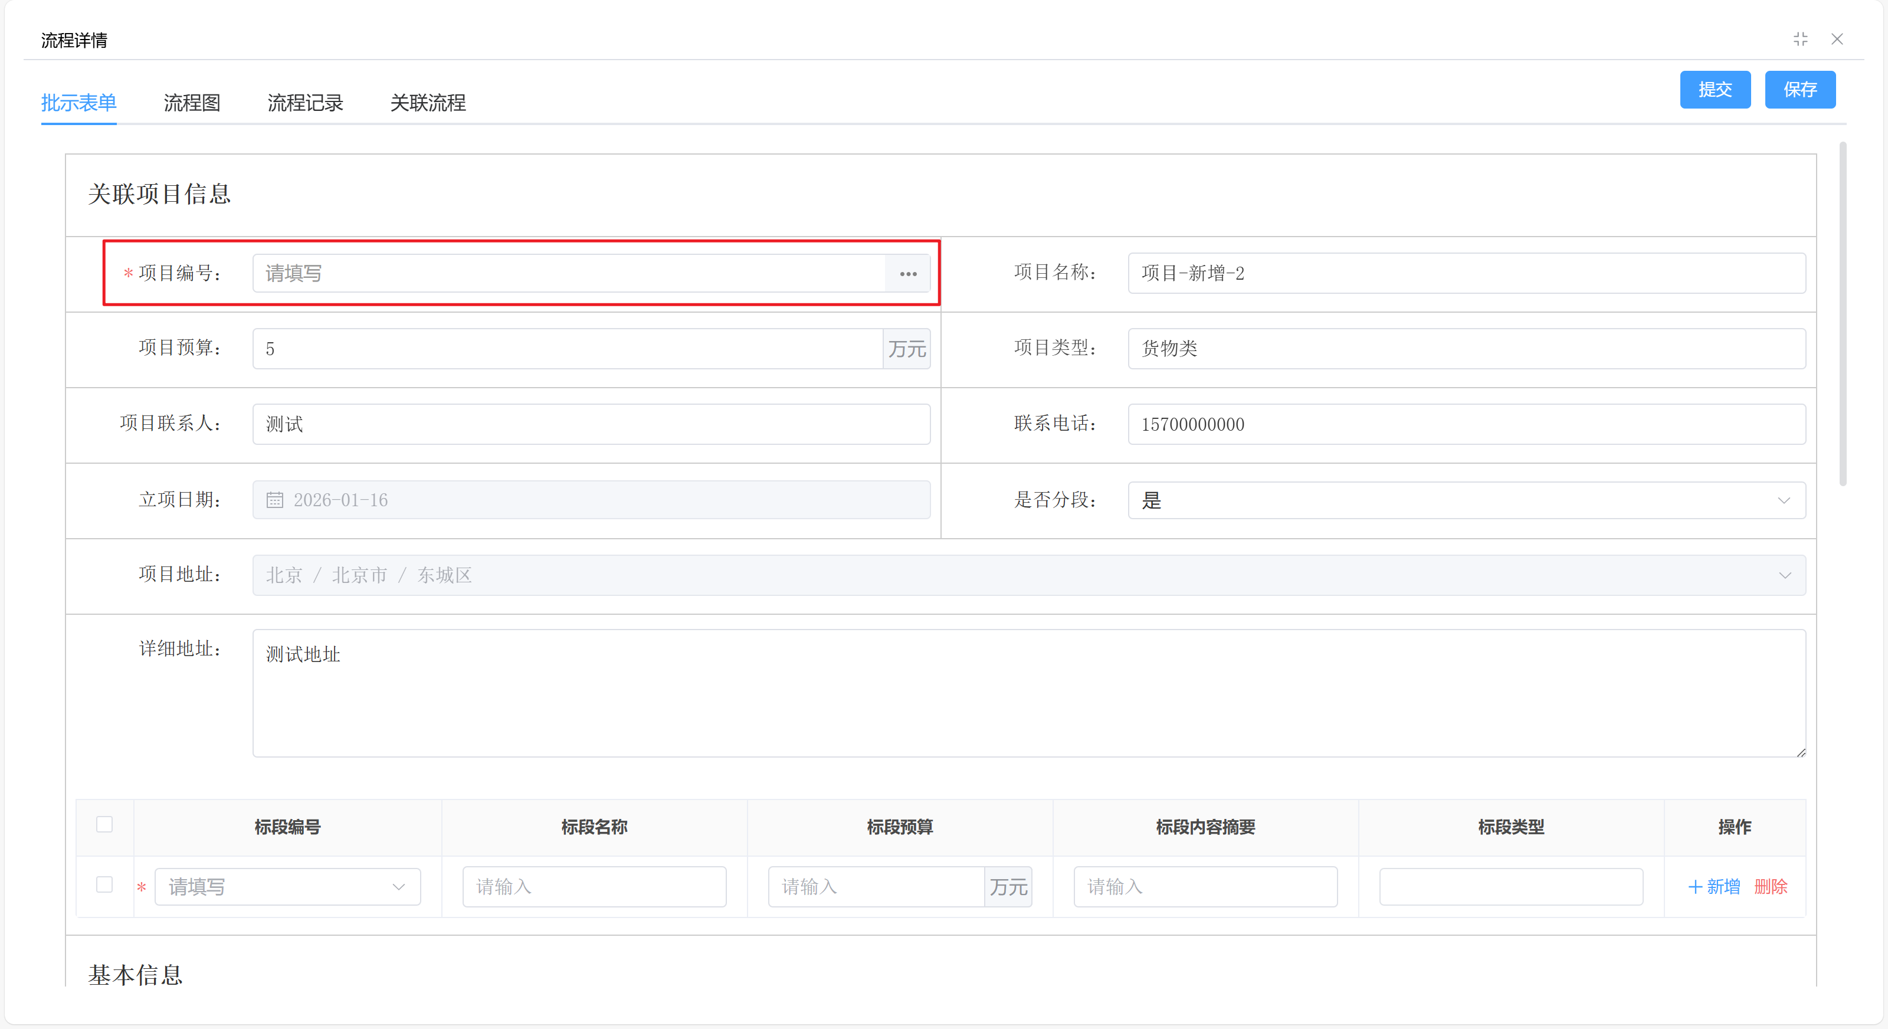Open the 是否分段 dropdown

click(x=1467, y=500)
